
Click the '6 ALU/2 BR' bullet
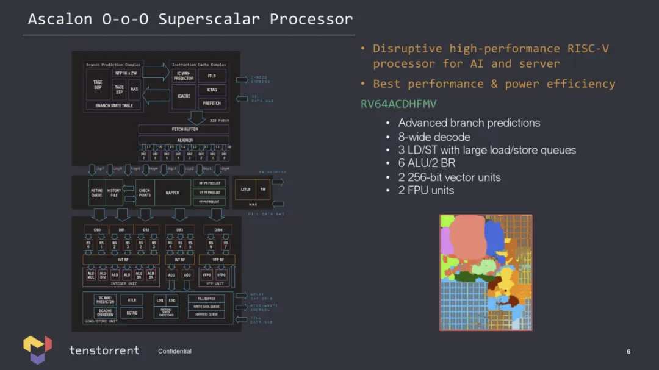tap(427, 163)
